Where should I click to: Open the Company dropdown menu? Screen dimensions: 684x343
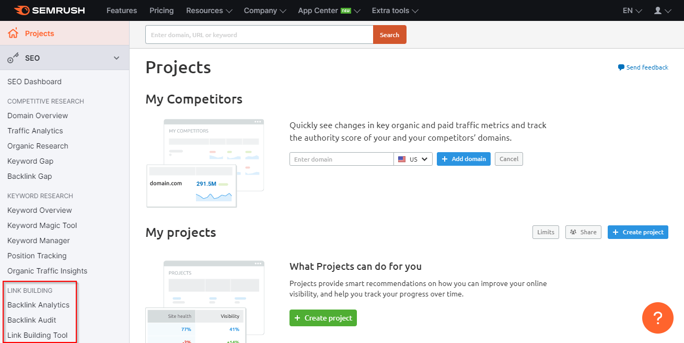pos(265,10)
